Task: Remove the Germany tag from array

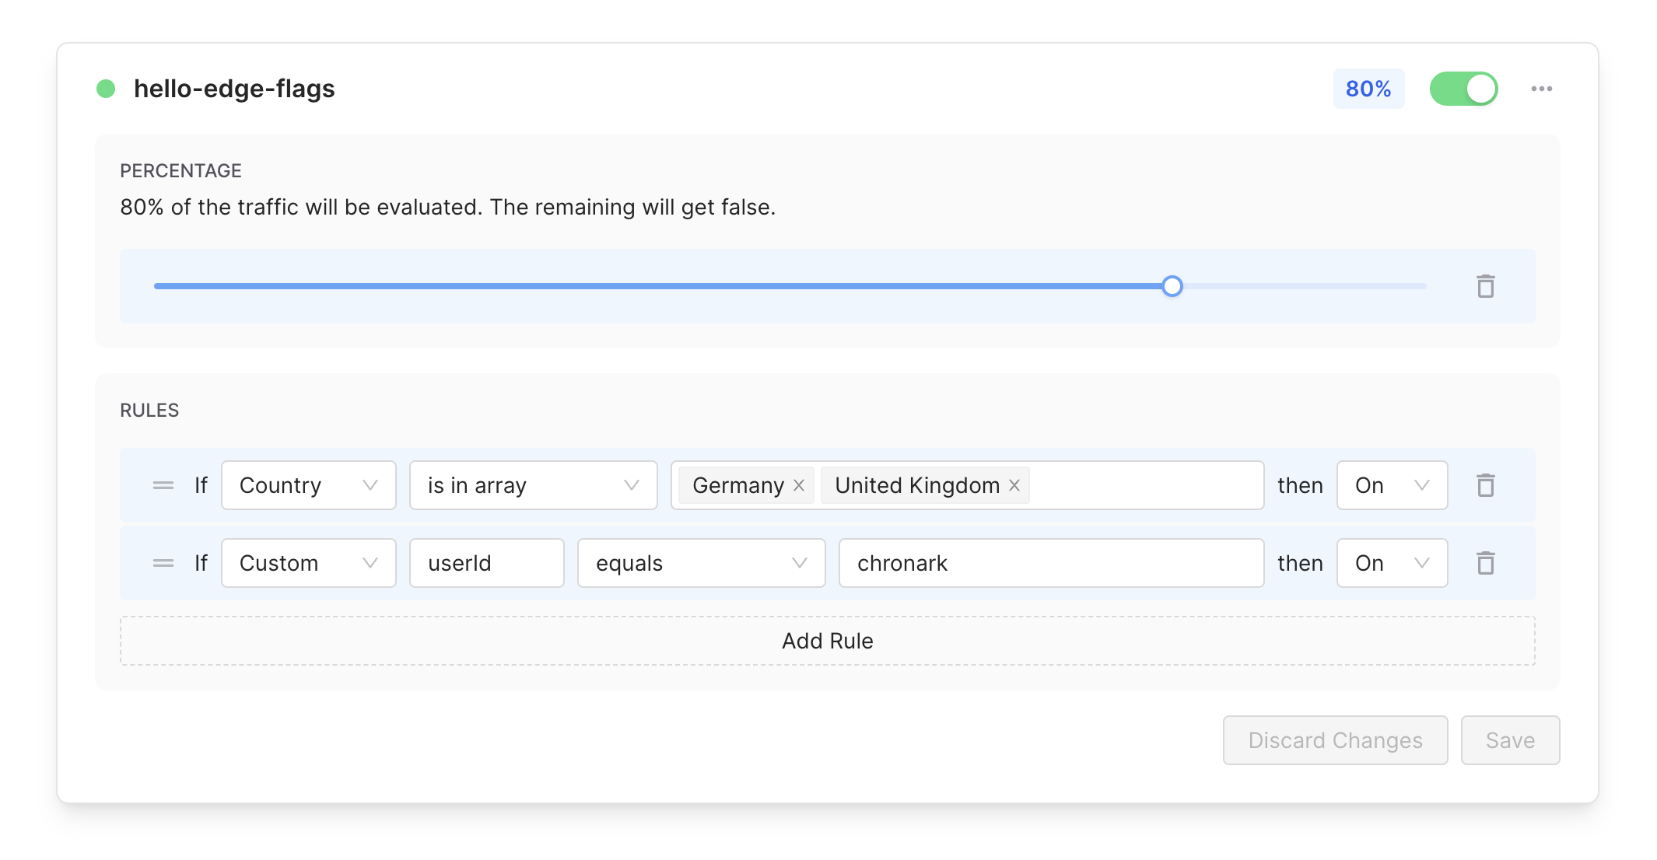Action: click(x=799, y=485)
